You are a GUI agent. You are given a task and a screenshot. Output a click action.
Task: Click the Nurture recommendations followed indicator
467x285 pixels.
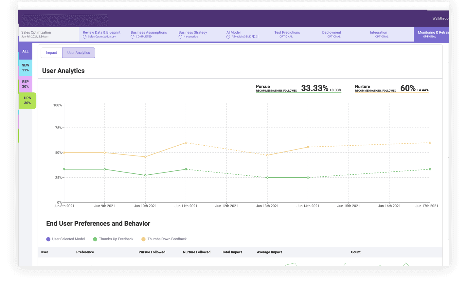tap(391, 88)
